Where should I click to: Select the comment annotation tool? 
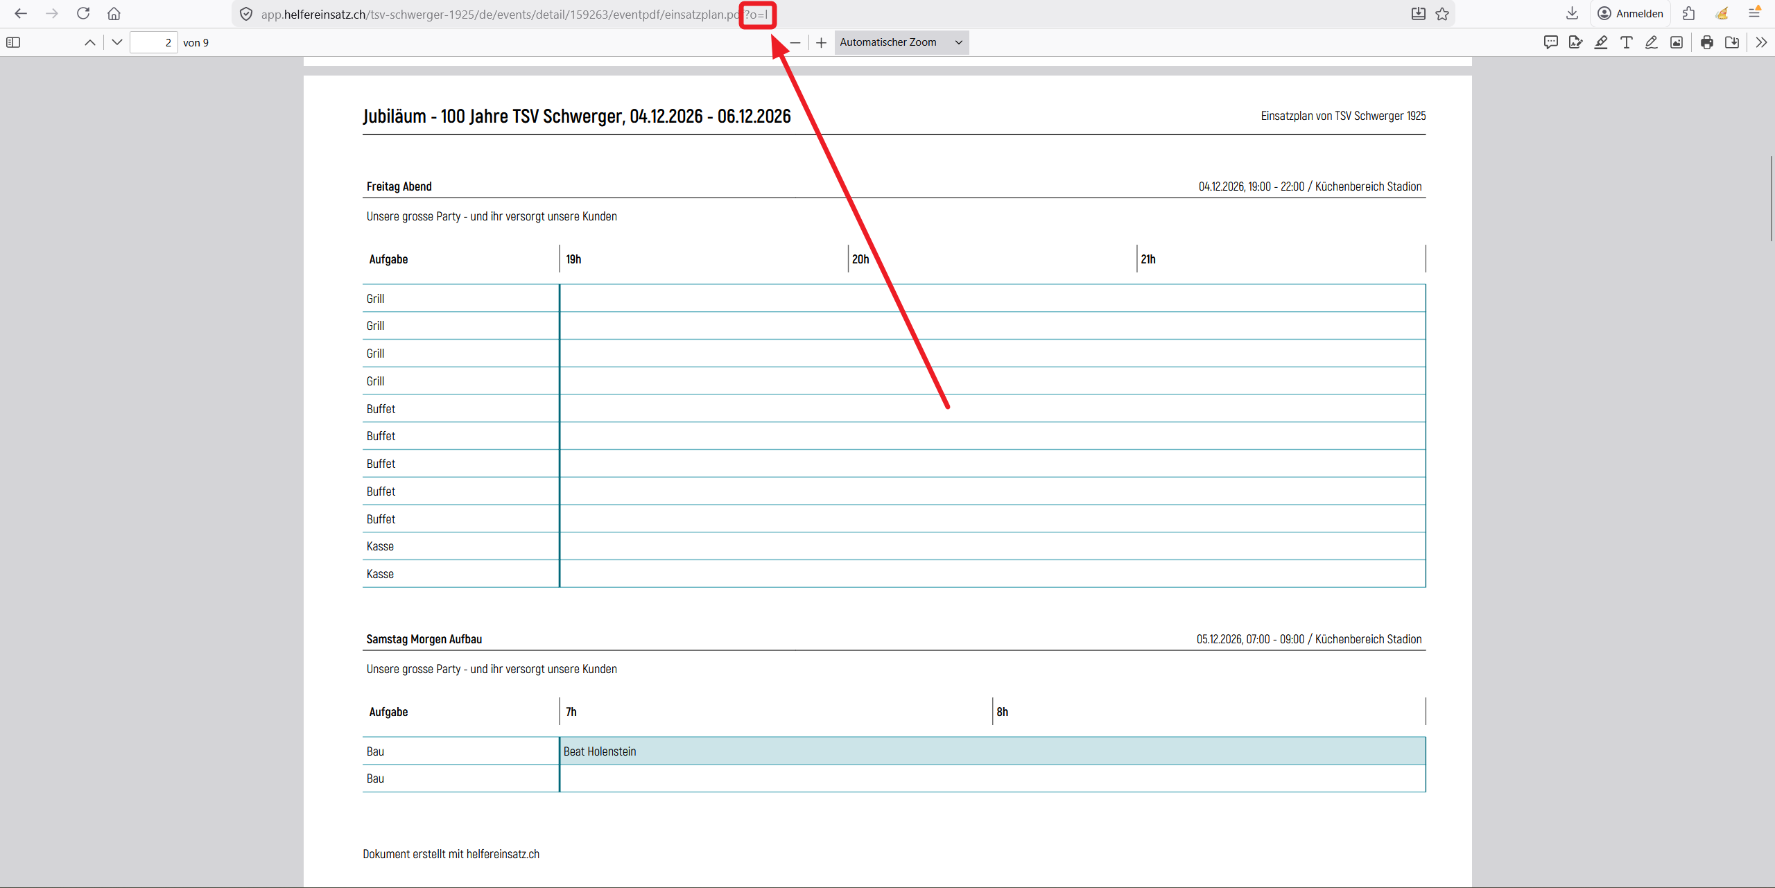click(1550, 42)
